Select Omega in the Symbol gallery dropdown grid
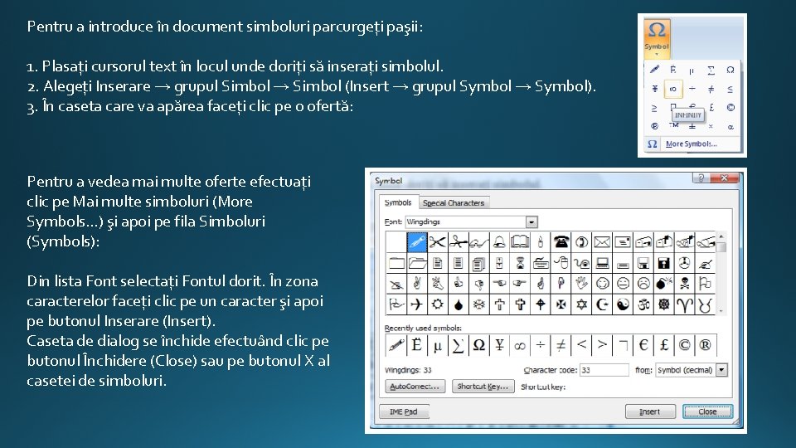 (730, 70)
